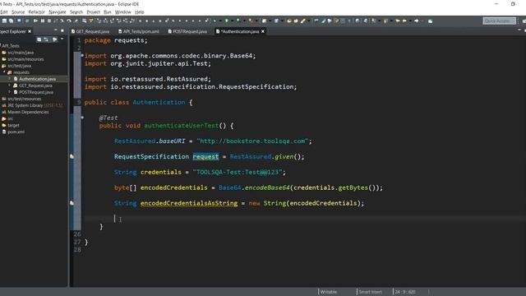Expand GET_Request.java node arrow in explorer
Viewport: 526px width, 296px height.
coord(10,86)
